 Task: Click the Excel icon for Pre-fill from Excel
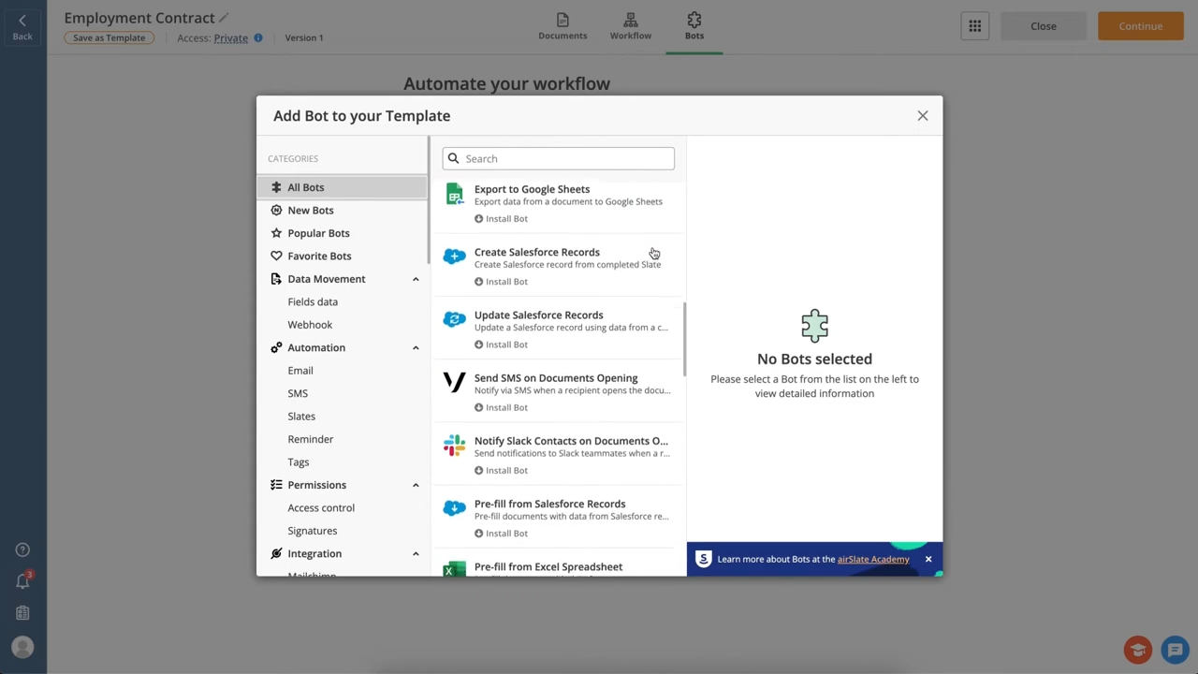point(454,569)
